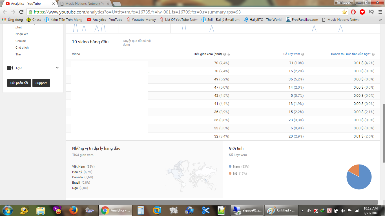Bookmark this page with the star icon
The width and height of the screenshot is (385, 216).
[x=344, y=12]
